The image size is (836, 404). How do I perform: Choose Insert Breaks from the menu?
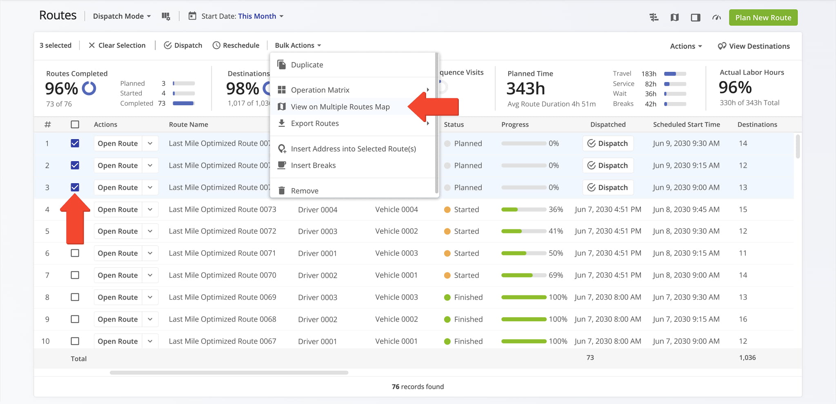[x=313, y=165]
